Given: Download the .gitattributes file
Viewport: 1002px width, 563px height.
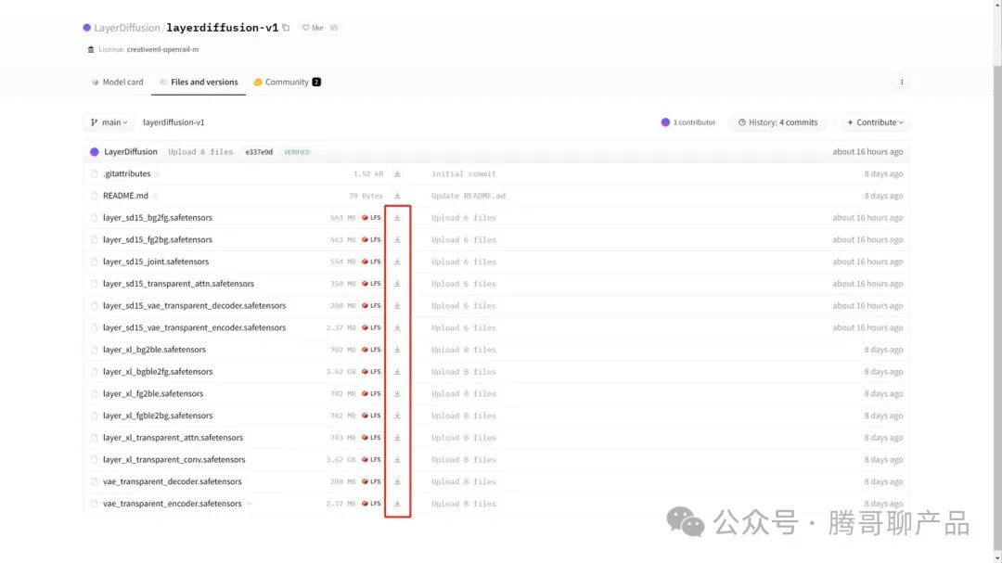Looking at the screenshot, I should pyautogui.click(x=397, y=173).
